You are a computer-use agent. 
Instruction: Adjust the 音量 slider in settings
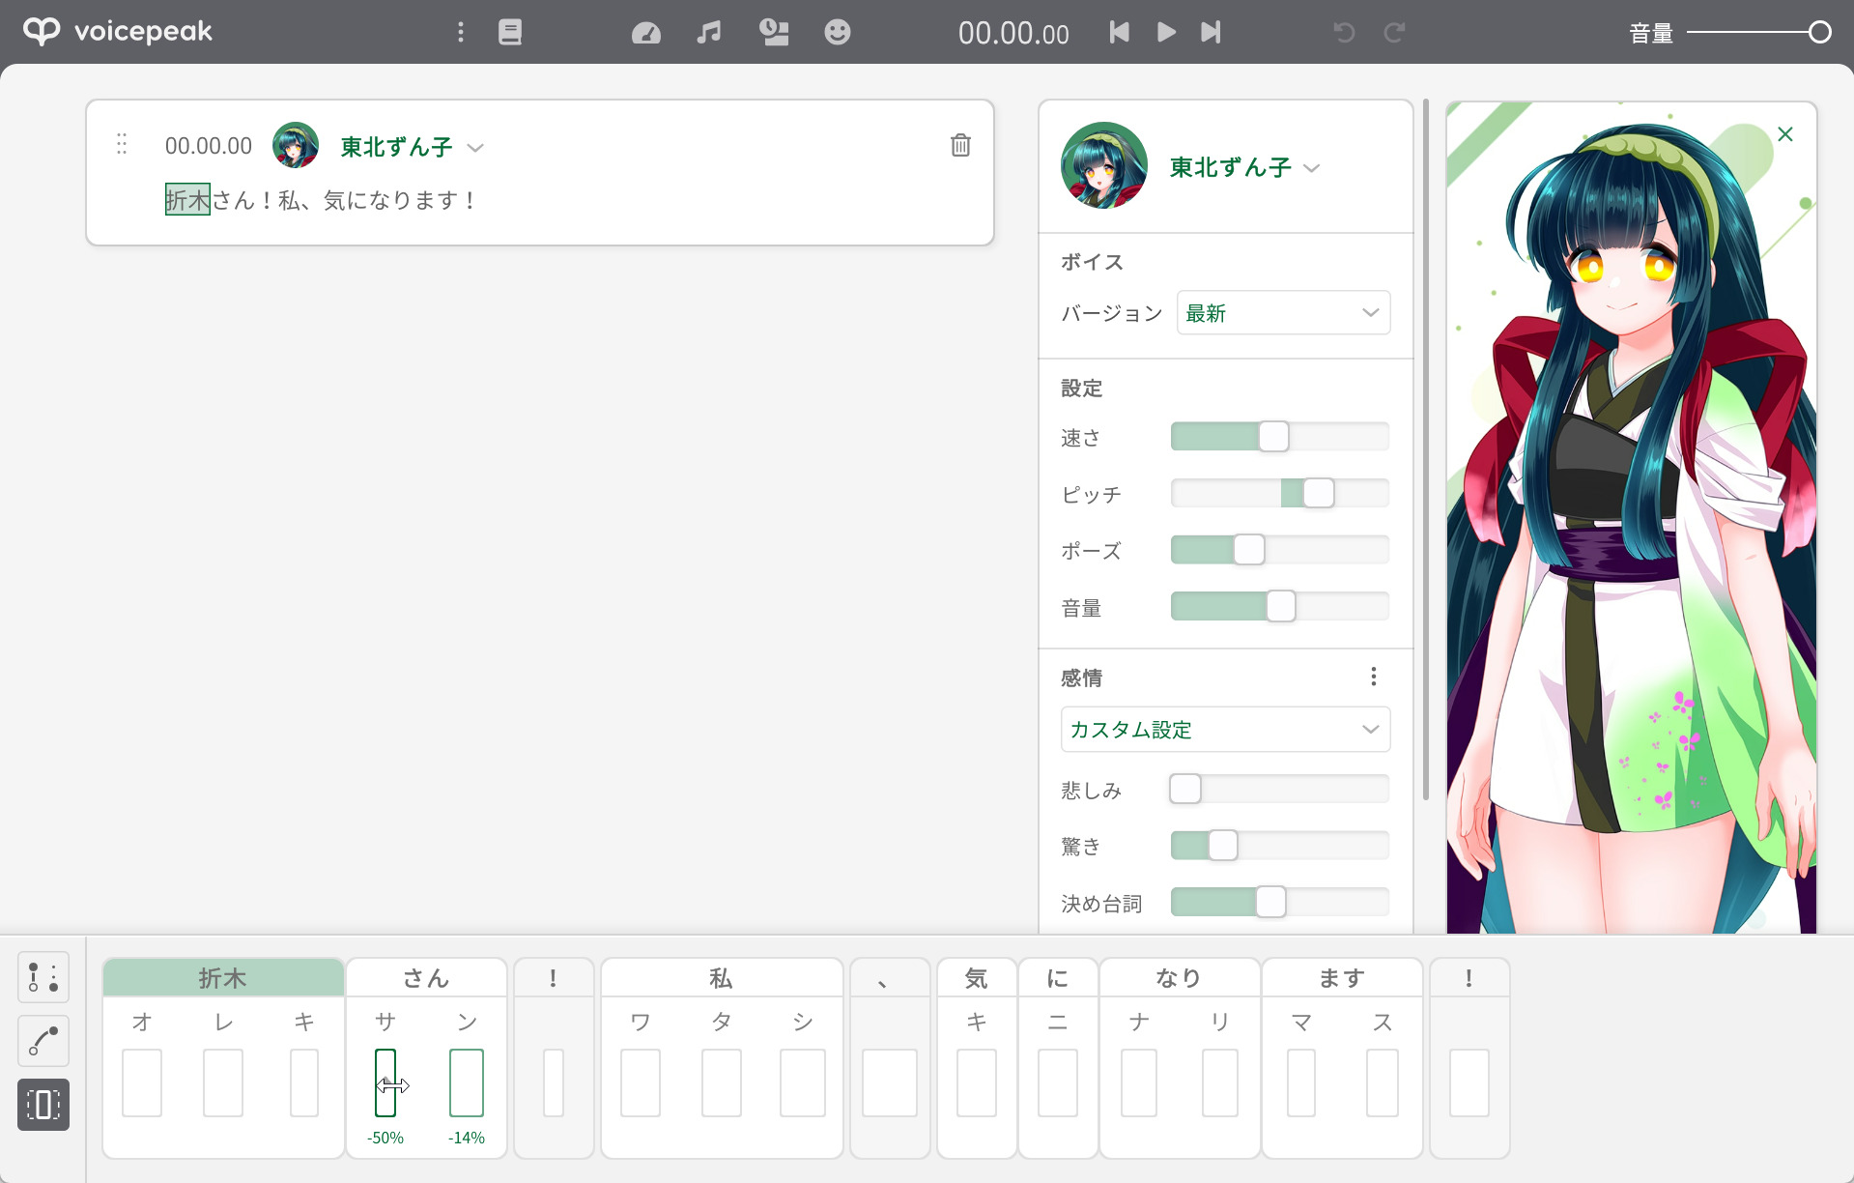pyautogui.click(x=1280, y=606)
